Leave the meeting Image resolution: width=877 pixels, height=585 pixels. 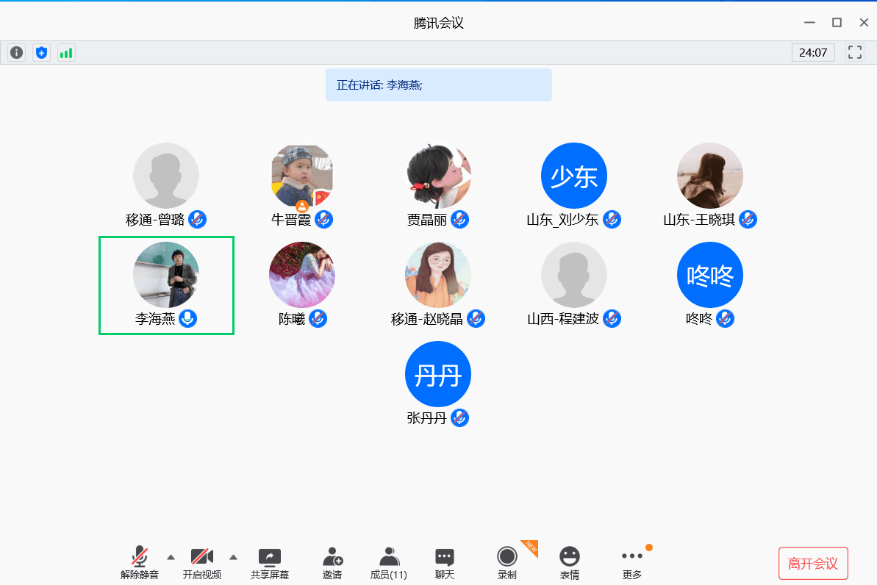coord(812,564)
